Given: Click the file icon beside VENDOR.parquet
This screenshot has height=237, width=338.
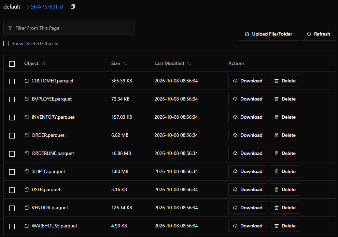Looking at the screenshot, I should pyautogui.click(x=27, y=208).
